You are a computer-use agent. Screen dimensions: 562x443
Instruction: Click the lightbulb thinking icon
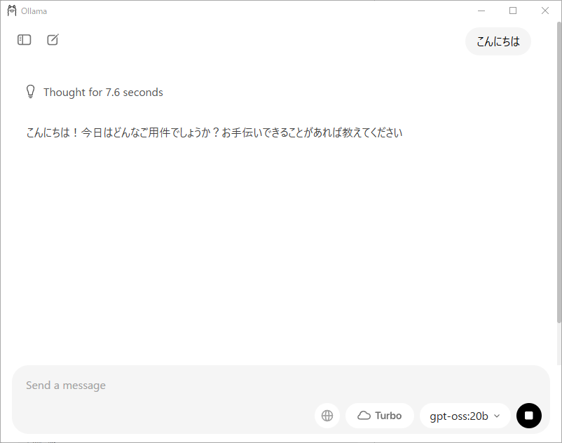click(x=30, y=92)
